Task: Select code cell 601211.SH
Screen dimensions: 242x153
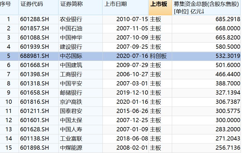Action: click(x=39, y=111)
